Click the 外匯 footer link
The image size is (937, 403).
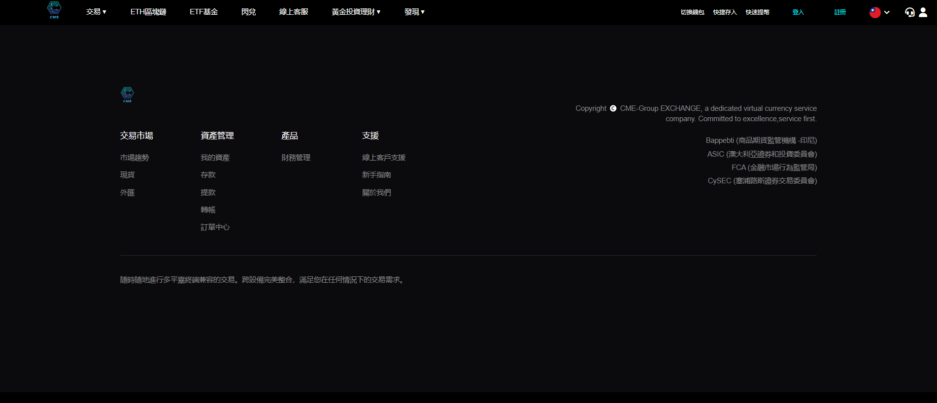coord(127,193)
